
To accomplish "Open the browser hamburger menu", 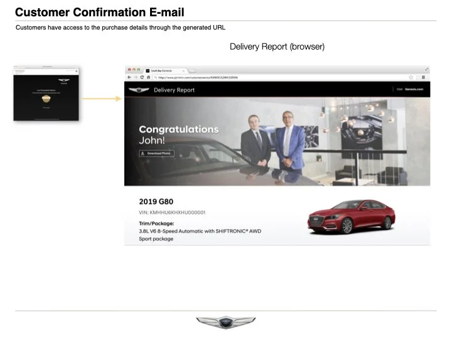I will 424,77.
